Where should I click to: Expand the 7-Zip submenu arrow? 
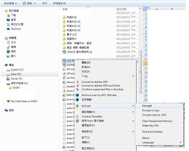[x=133, y=76]
